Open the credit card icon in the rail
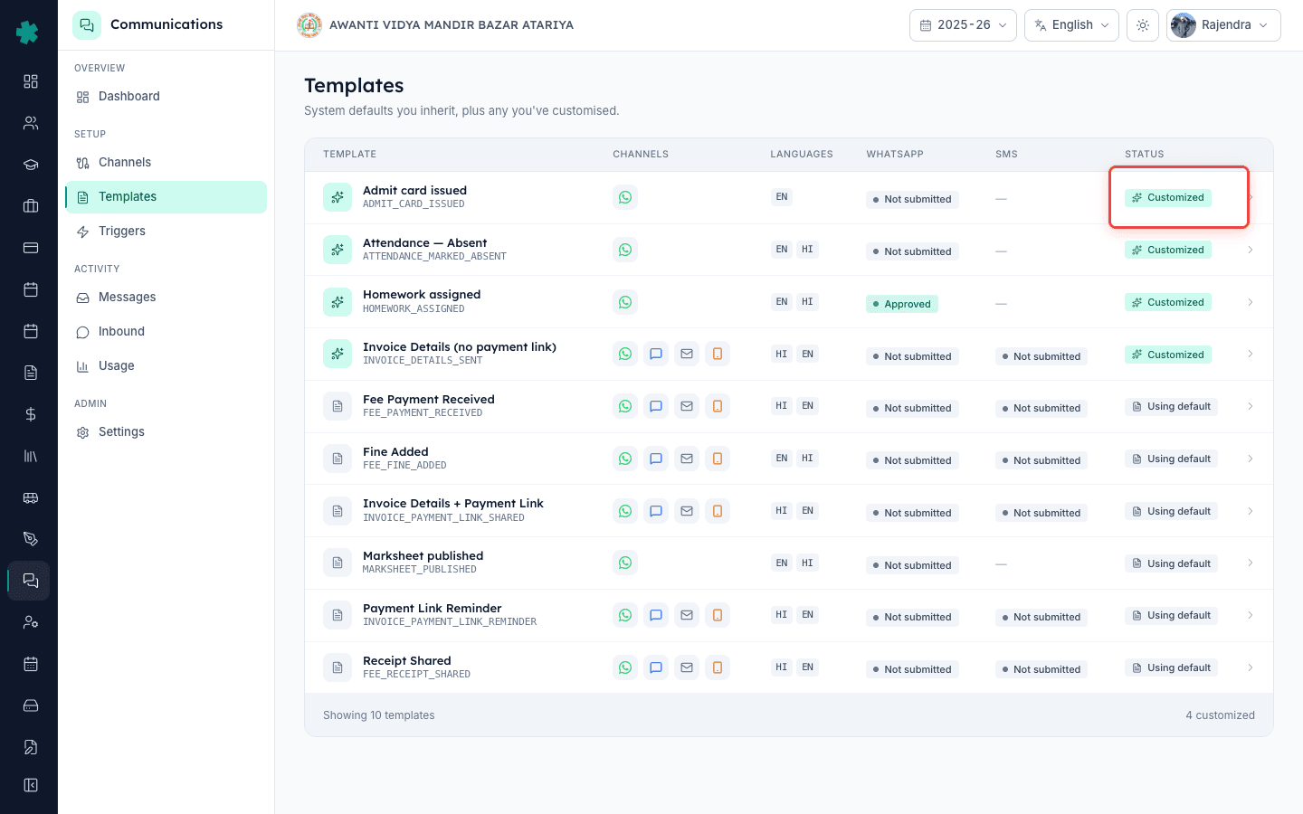The width and height of the screenshot is (1303, 814). pos(31,248)
